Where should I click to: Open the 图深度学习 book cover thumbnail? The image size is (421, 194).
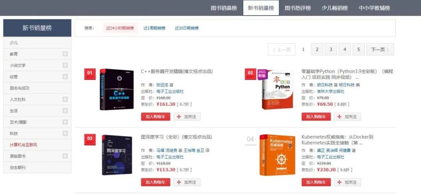[117, 155]
